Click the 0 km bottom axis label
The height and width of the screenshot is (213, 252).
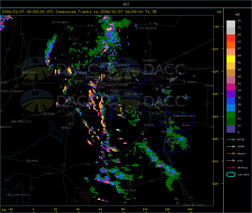[x=33, y=209]
